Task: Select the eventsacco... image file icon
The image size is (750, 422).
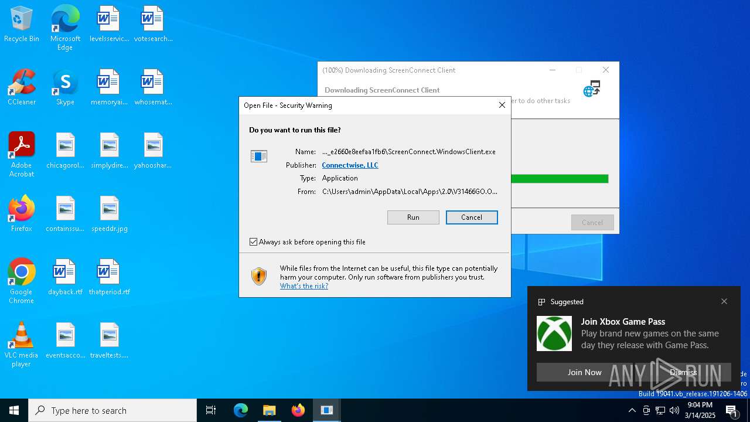Action: click(x=65, y=341)
